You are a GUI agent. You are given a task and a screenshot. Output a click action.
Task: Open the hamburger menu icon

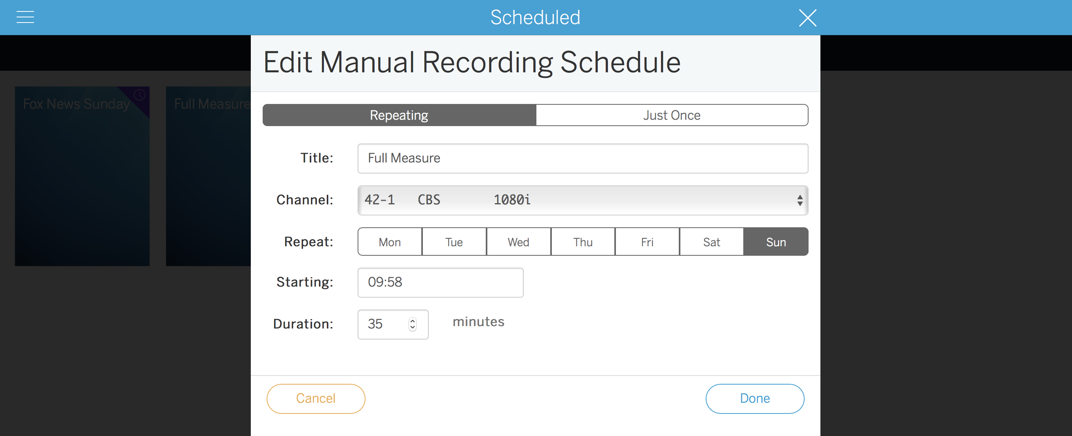click(25, 17)
